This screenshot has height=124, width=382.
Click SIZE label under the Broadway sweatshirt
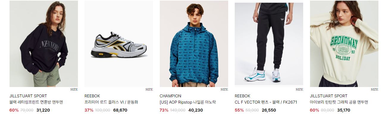375,89
